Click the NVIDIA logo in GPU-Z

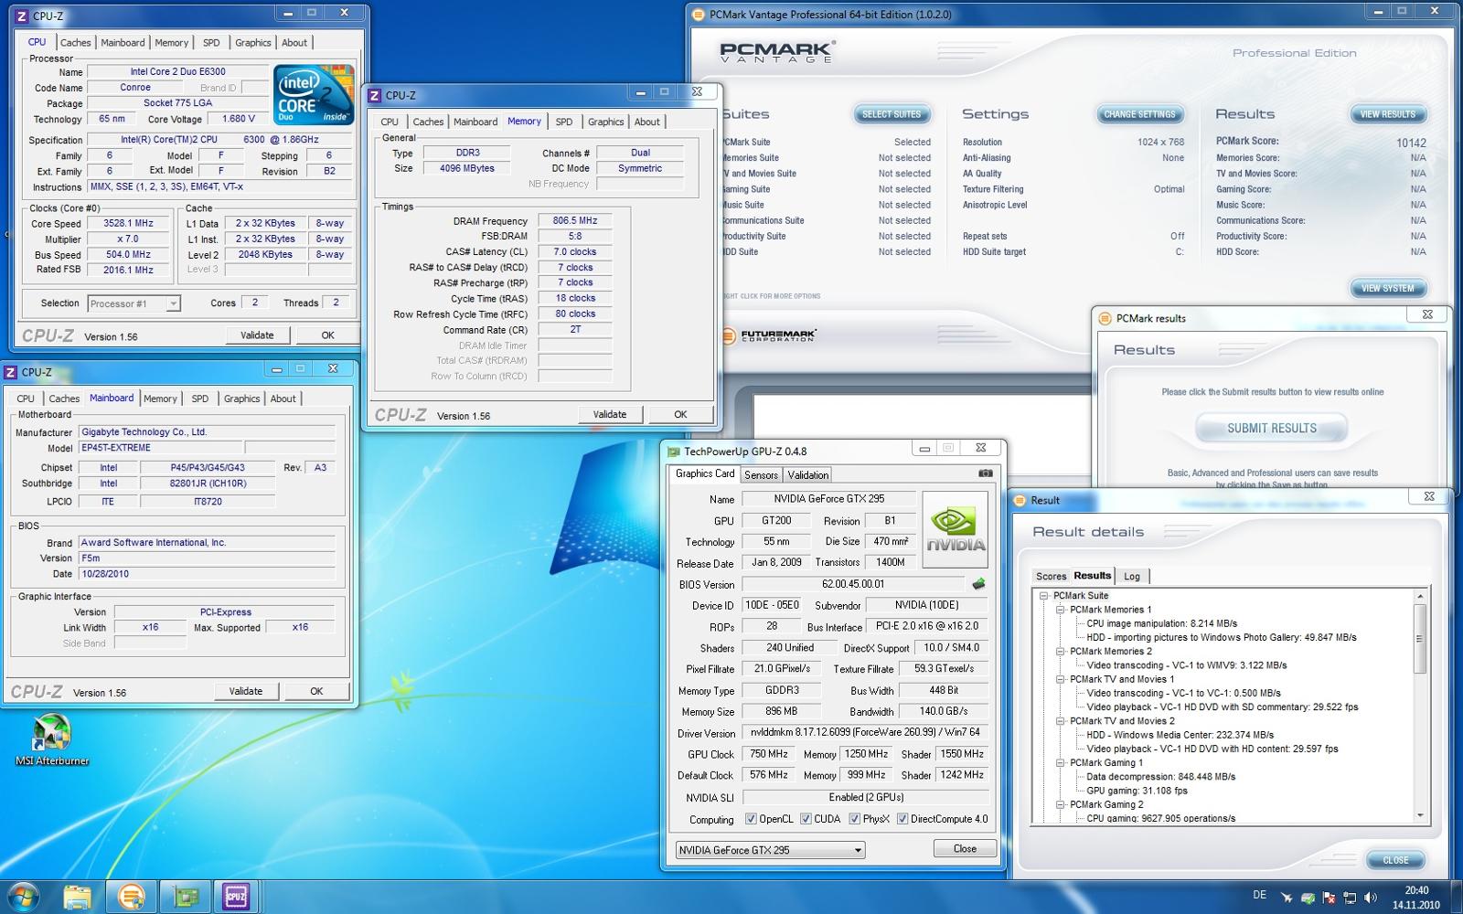[956, 530]
